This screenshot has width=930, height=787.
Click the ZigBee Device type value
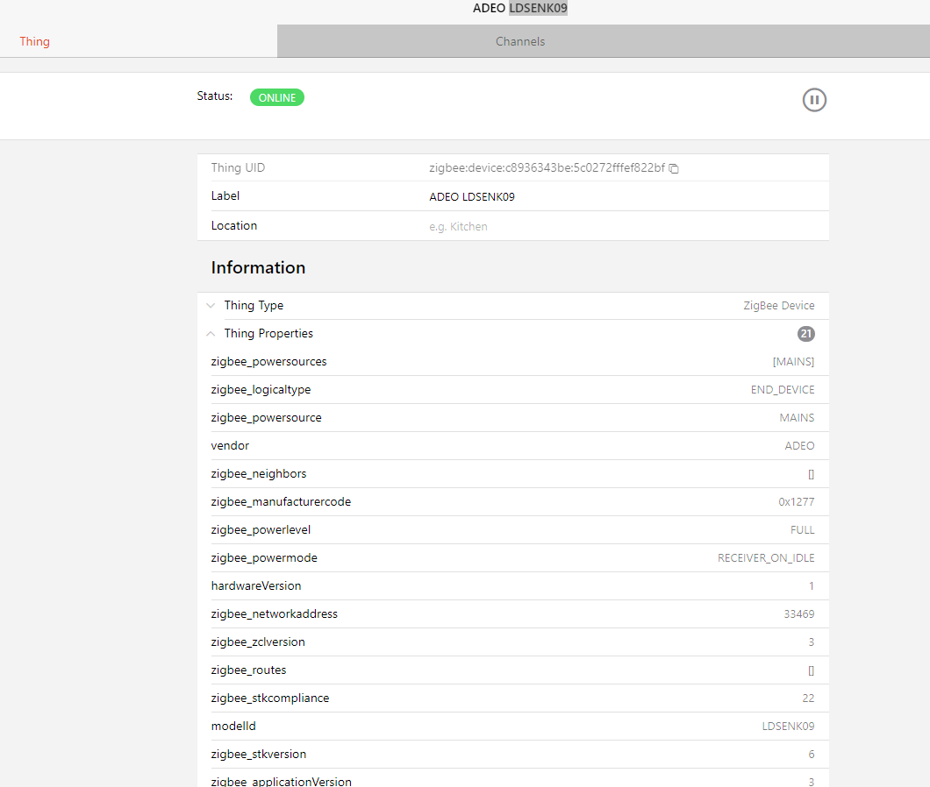[778, 306]
